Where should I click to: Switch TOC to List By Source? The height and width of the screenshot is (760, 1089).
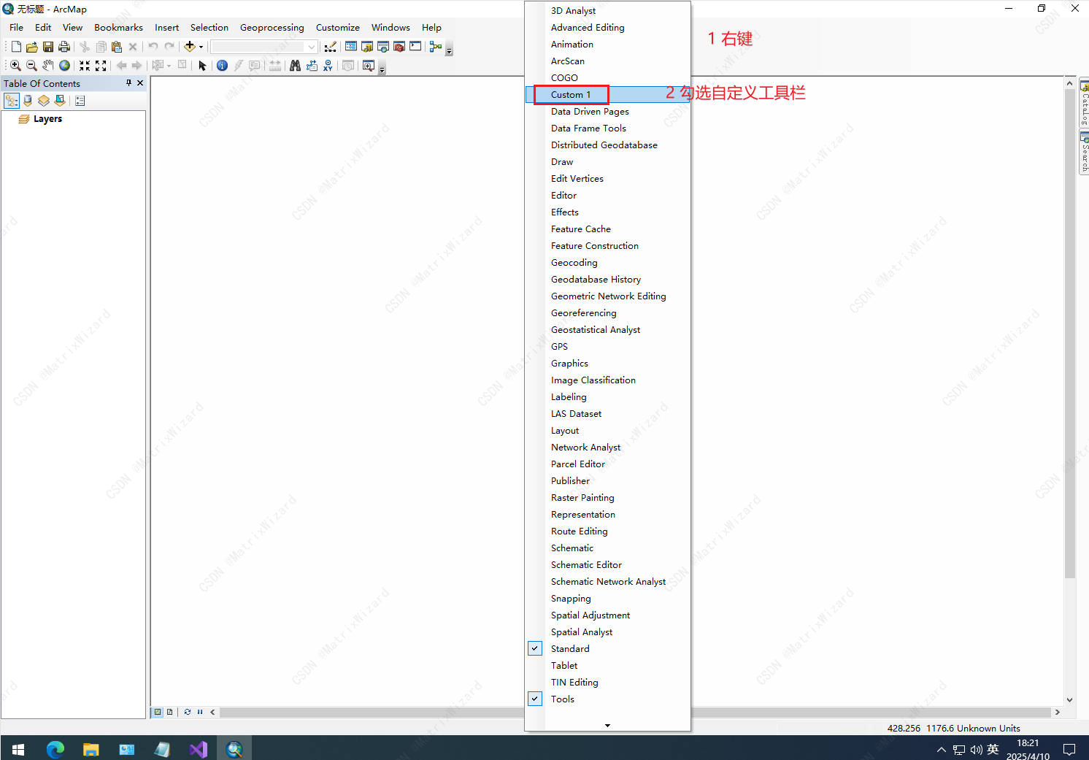coord(28,101)
